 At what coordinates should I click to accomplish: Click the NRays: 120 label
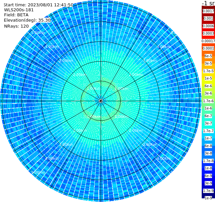[16, 26]
